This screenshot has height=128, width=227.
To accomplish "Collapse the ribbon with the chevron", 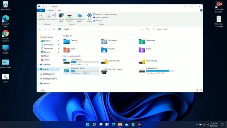I will pyautogui.click(x=198, y=10).
